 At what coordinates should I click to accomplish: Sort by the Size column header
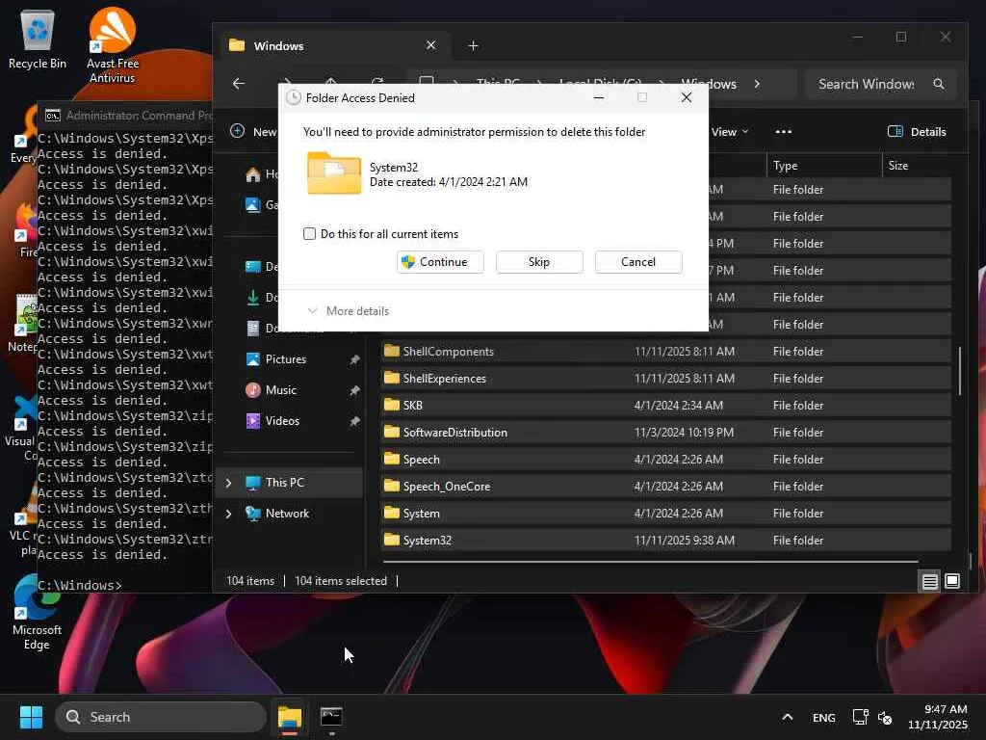pyautogui.click(x=917, y=166)
